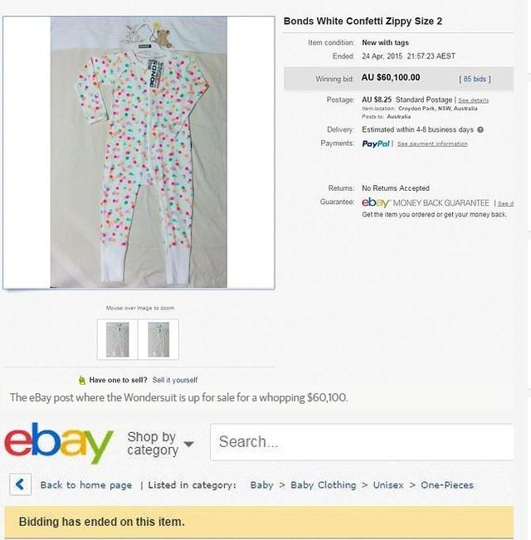Screen dimensions: 531x540
Task: Click the PayPal logo
Action: coord(376,144)
